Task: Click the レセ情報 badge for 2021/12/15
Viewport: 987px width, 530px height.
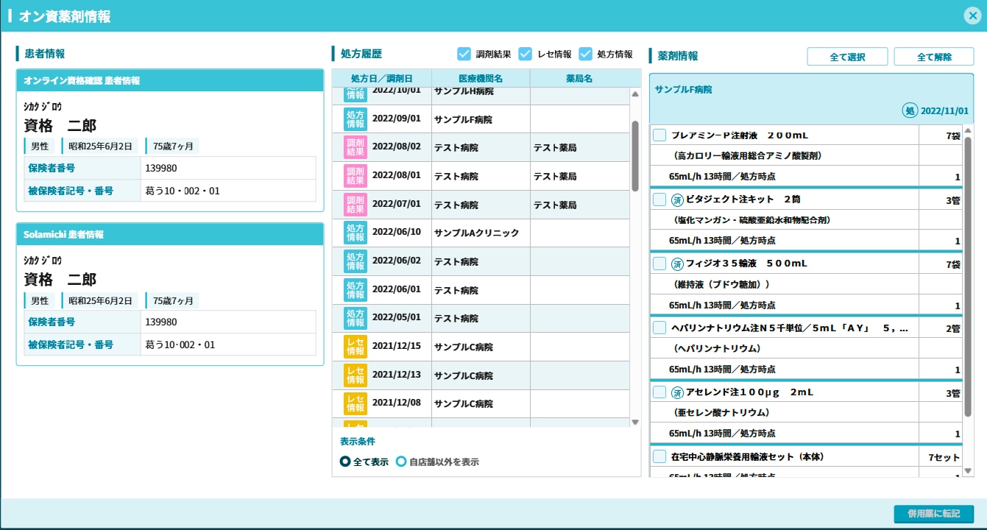Action: pyautogui.click(x=355, y=347)
